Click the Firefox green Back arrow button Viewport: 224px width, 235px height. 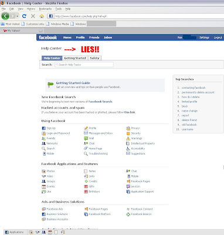pos(5,16)
